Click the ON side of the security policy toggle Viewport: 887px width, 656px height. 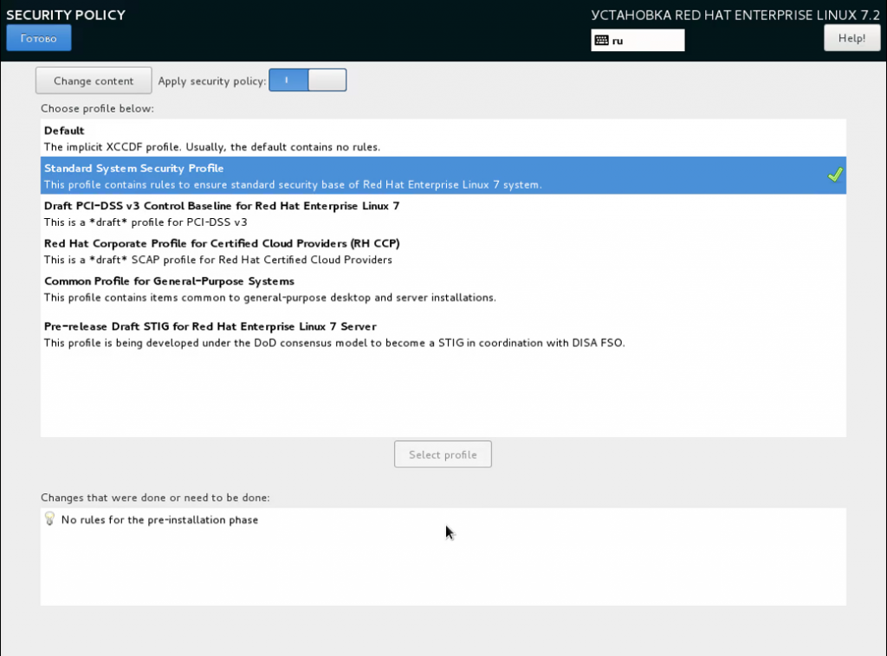[x=287, y=80]
